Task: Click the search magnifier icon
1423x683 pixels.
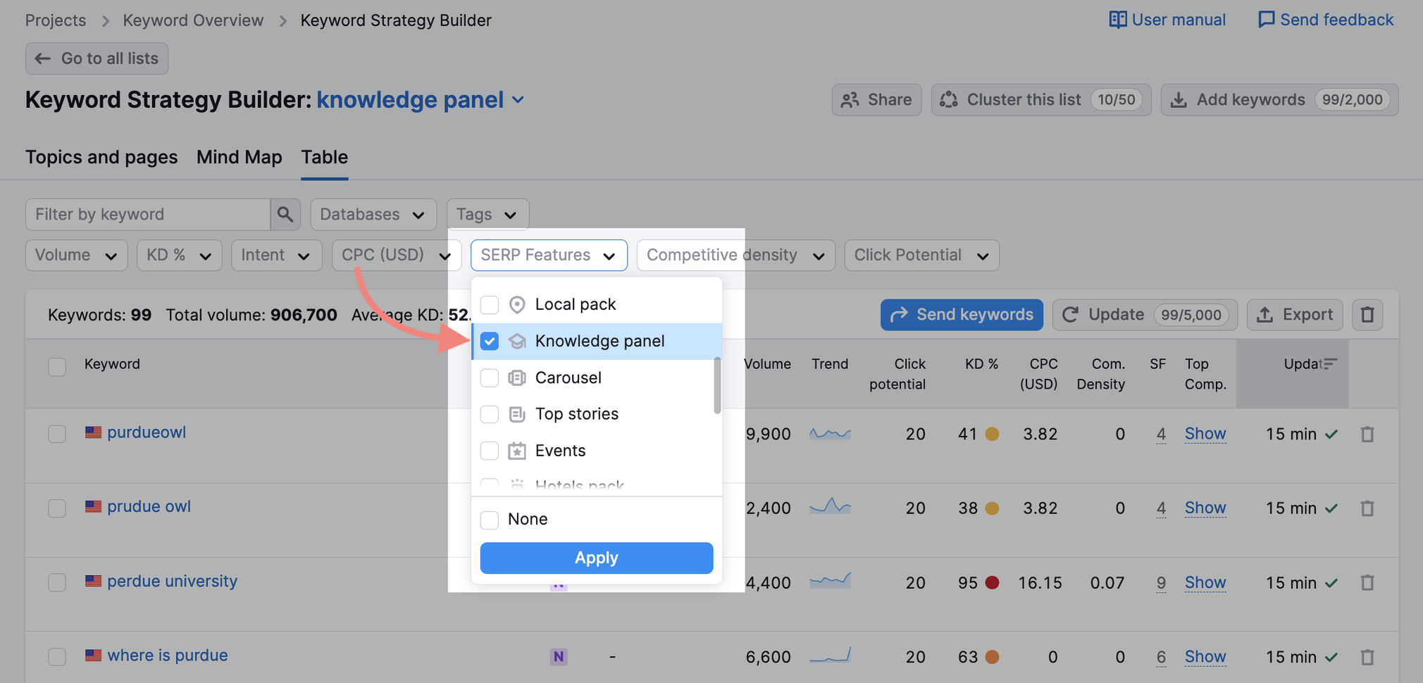Action: [x=285, y=214]
